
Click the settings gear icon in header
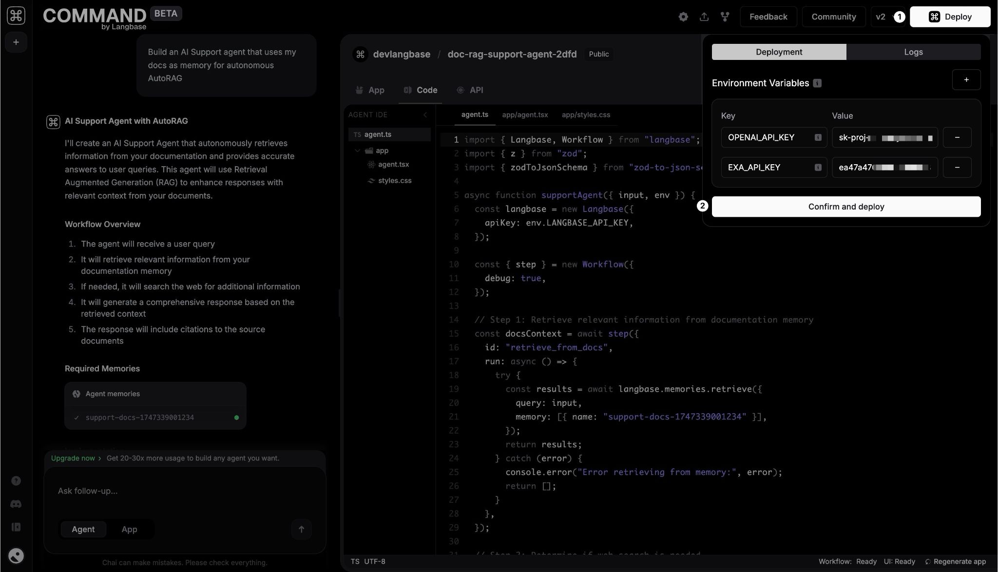tap(683, 17)
